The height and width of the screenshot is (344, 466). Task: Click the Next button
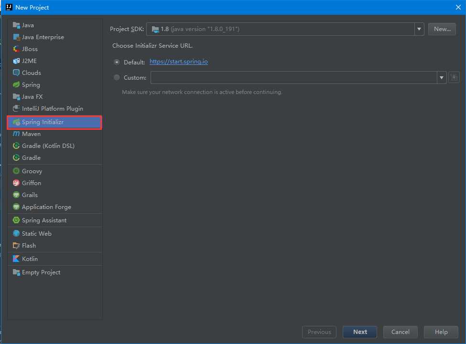click(x=360, y=332)
